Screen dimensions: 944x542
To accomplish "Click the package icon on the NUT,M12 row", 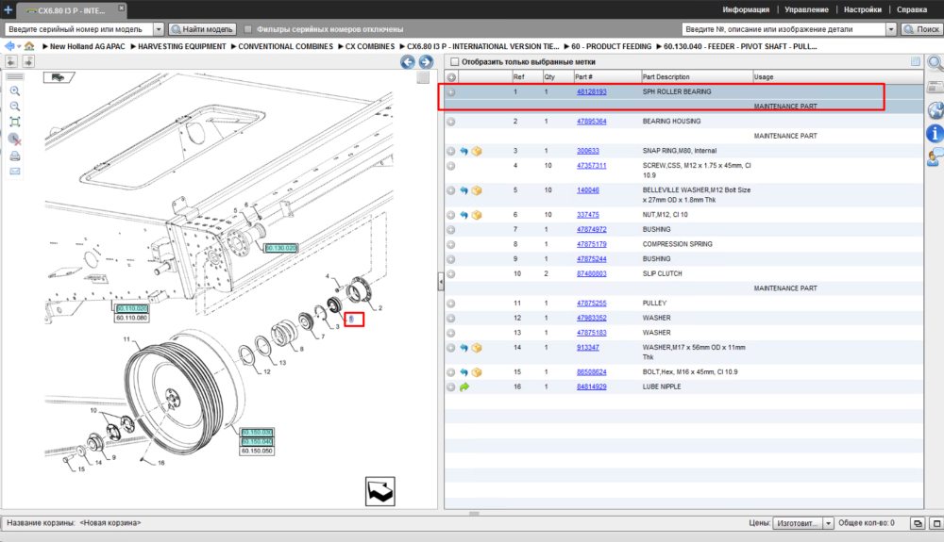I will click(x=477, y=215).
